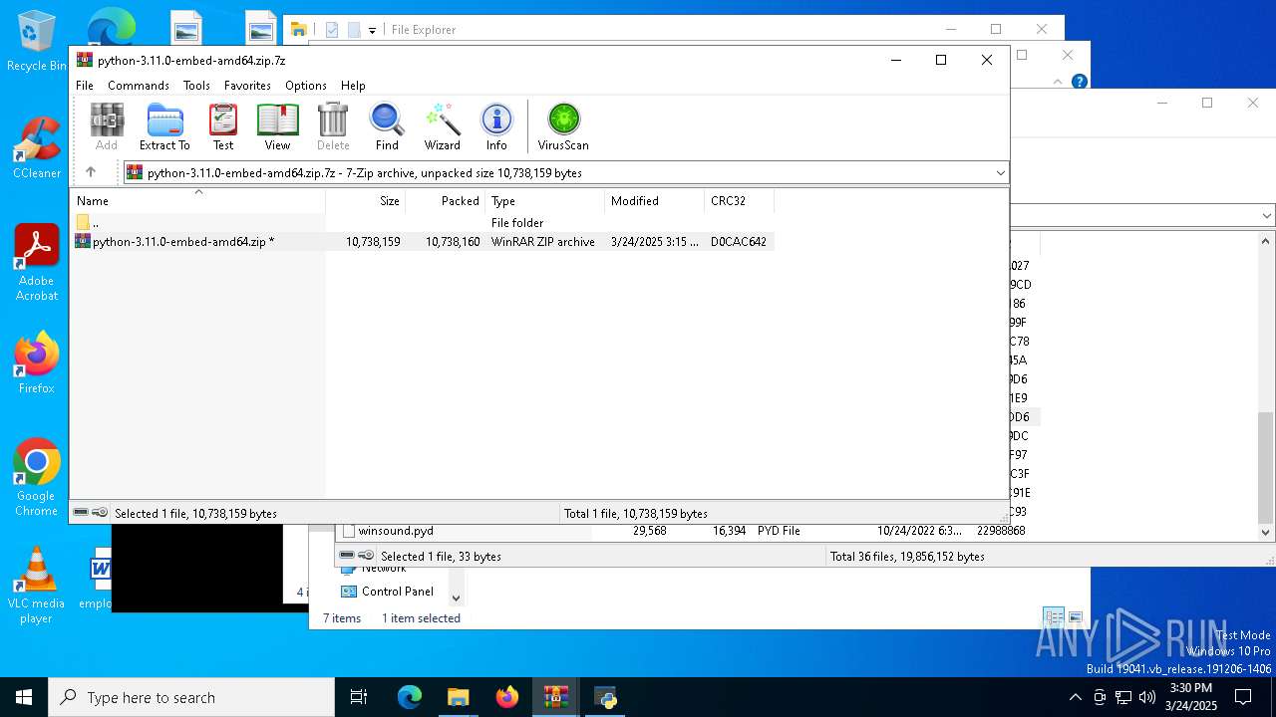Open Adobe Acrobat desktop shortcut
Image resolution: width=1276 pixels, height=717 pixels.
click(x=37, y=263)
